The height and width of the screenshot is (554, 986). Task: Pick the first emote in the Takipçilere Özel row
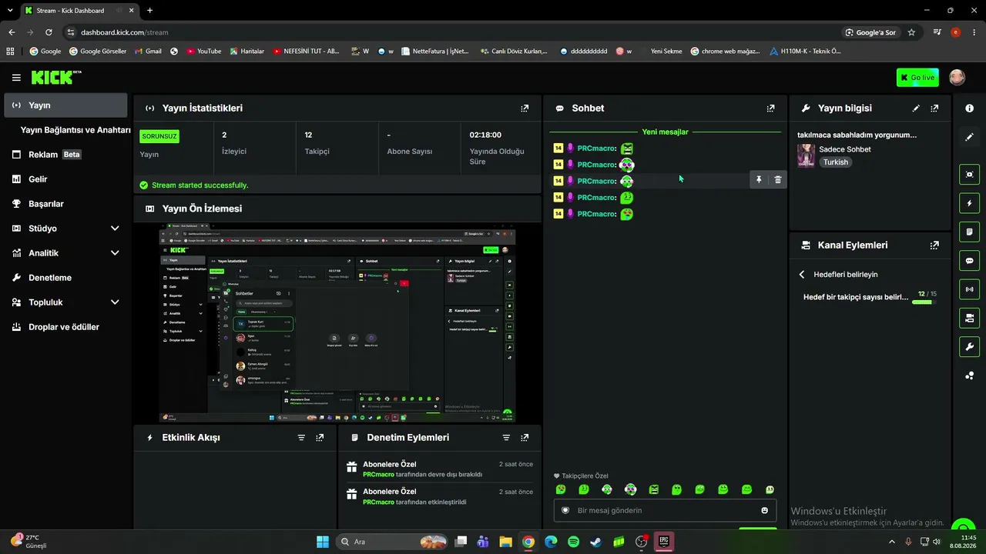(x=561, y=489)
